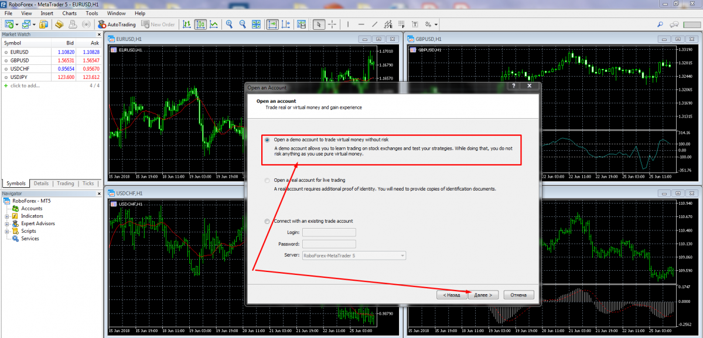Switch to the Ticks tab in Market Watch
The height and width of the screenshot is (338, 703).
pos(88,183)
